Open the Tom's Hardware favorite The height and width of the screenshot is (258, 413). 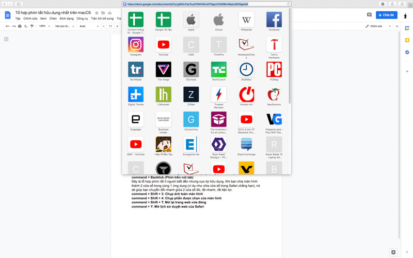(x=274, y=44)
